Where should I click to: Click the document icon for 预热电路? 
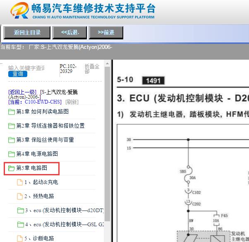coord(20,196)
